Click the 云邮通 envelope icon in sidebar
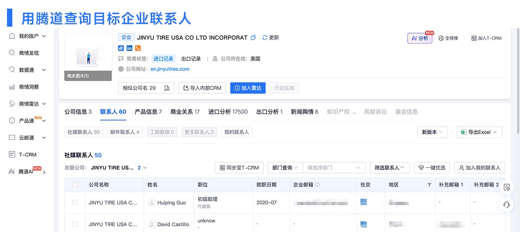The width and height of the screenshot is (520, 232). (x=12, y=138)
